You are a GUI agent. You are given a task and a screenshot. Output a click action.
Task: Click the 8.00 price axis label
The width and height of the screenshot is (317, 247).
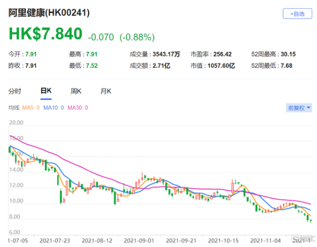click(x=15, y=217)
